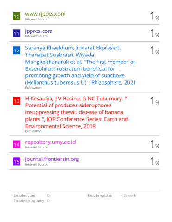The width and height of the screenshot is (172, 222).
Task: Click the Publication label under source 13
Action: (33, 131)
